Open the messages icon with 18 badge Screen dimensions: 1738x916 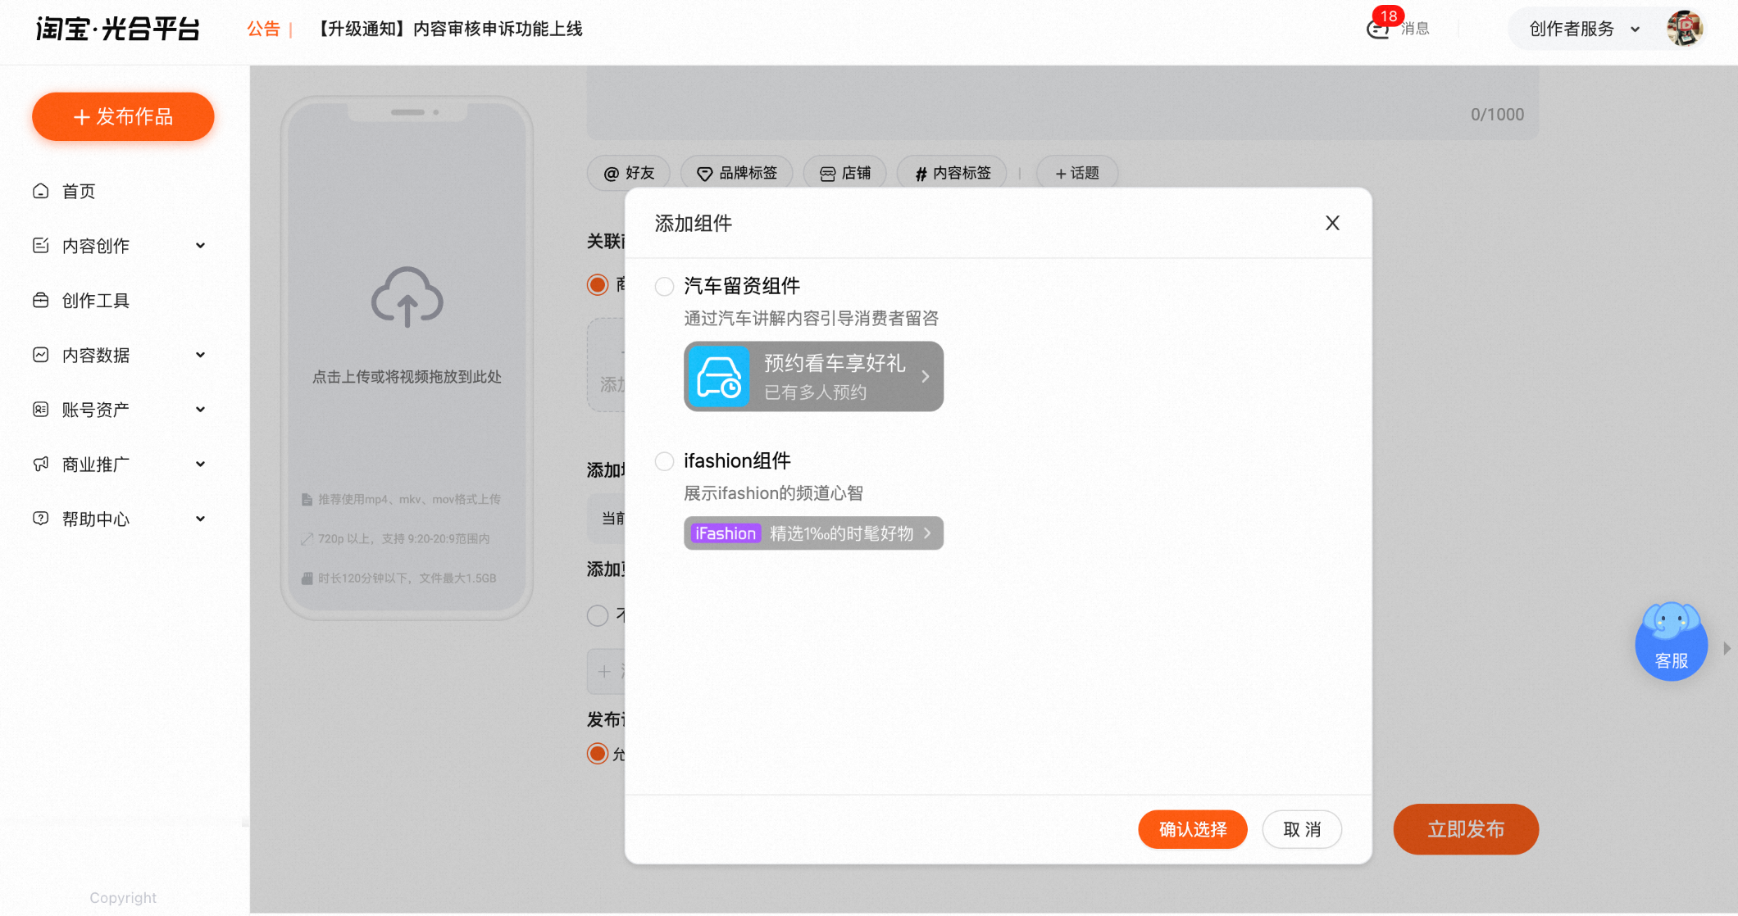[x=1379, y=29]
